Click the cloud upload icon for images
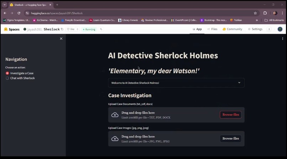The image size is (287, 159). tap(115, 139)
